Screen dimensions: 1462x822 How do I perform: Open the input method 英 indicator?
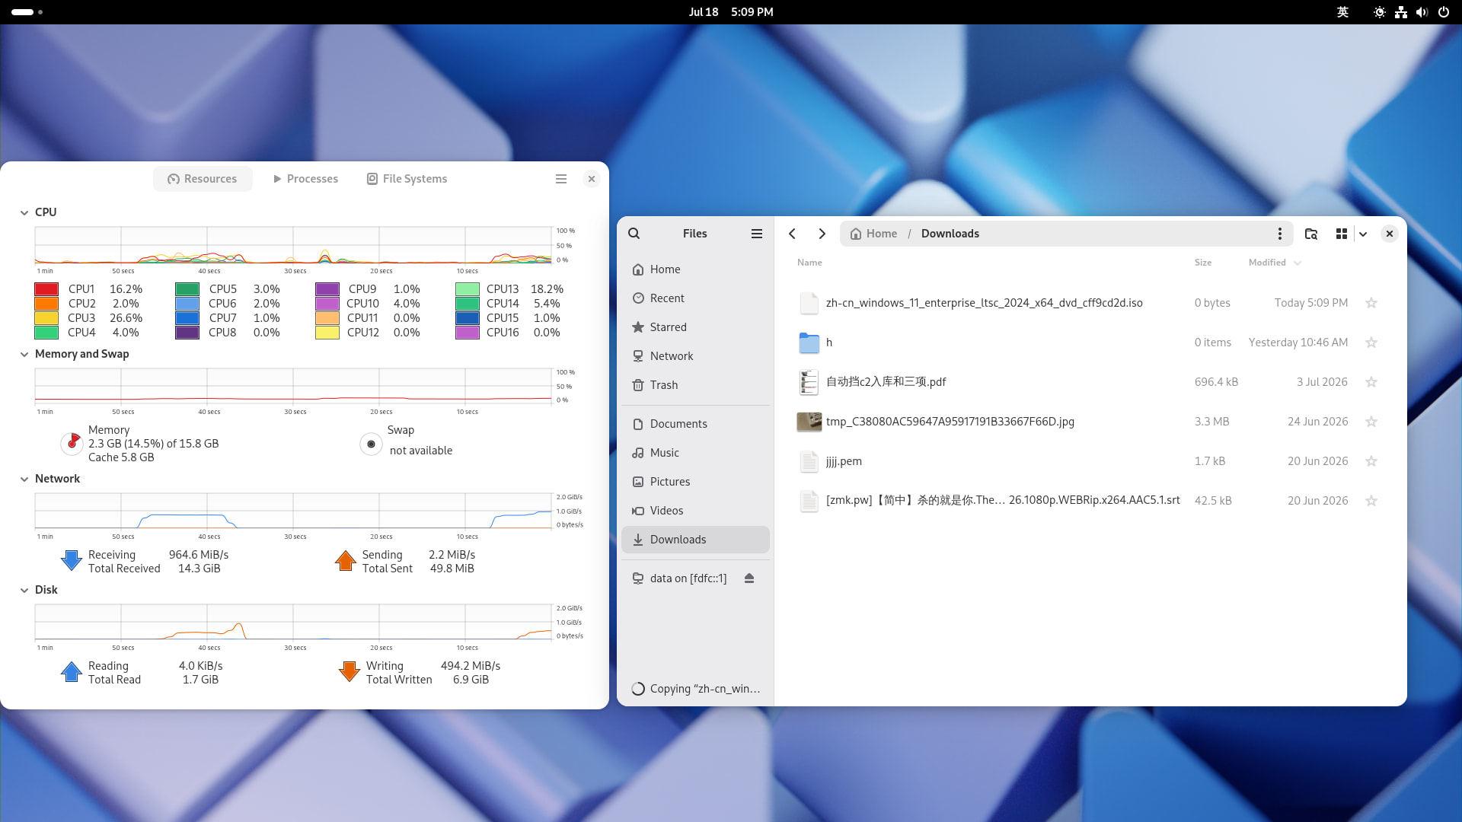(x=1342, y=12)
